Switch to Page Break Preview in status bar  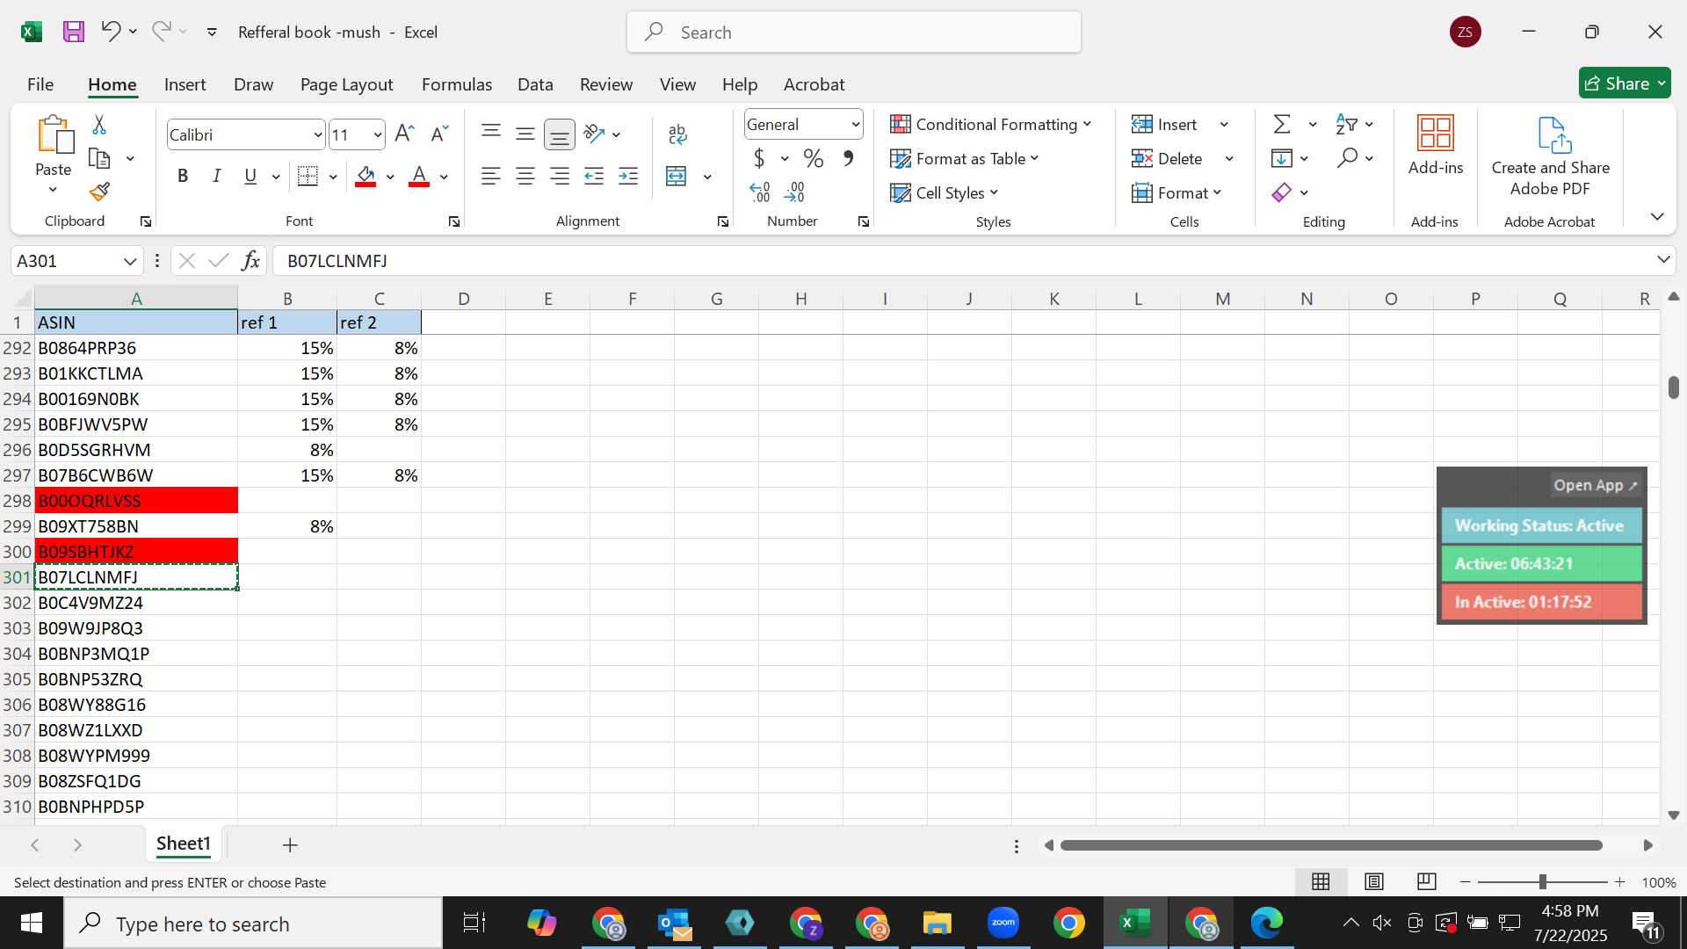tap(1427, 881)
